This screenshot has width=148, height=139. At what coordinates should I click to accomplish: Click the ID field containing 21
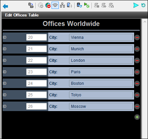coord(36,49)
